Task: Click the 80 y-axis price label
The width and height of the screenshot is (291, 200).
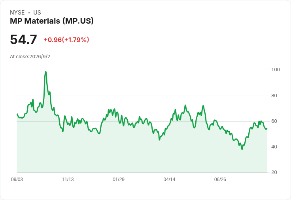Action: pyautogui.click(x=274, y=96)
